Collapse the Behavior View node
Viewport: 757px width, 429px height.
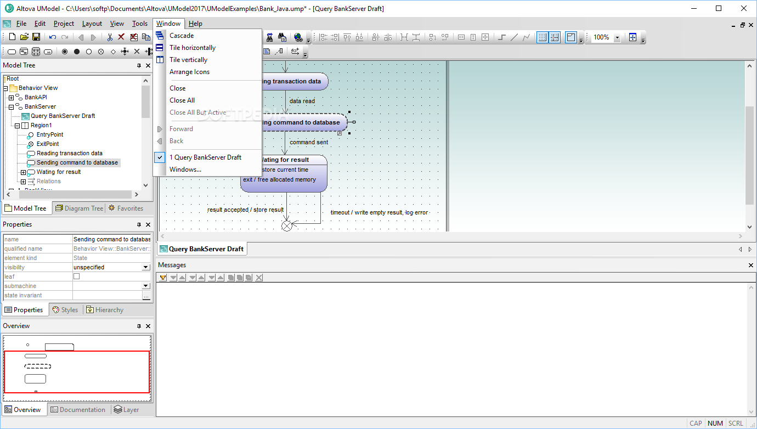[5, 88]
